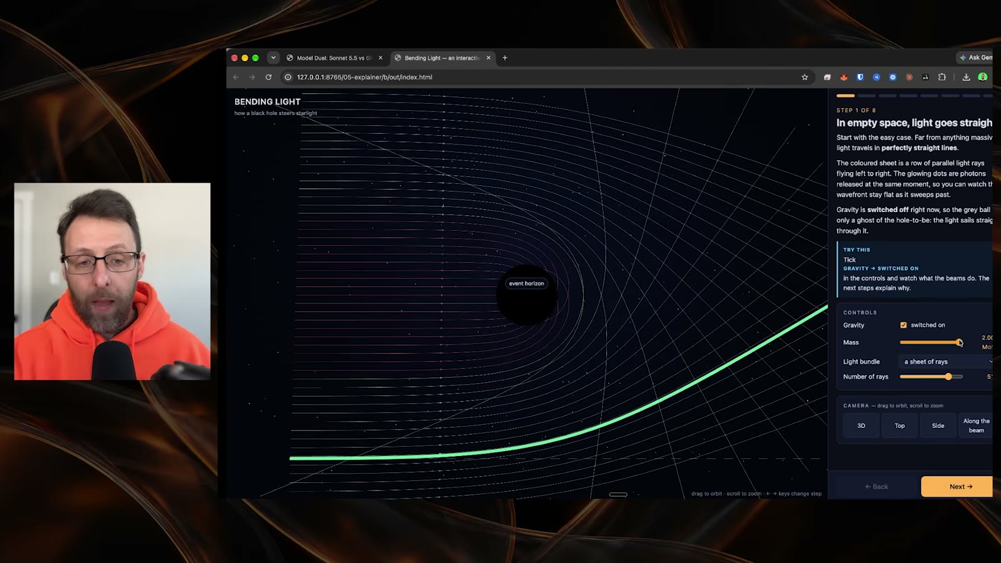This screenshot has width=1001, height=563.
Task: Set camera to Top view
Action: coord(900,425)
